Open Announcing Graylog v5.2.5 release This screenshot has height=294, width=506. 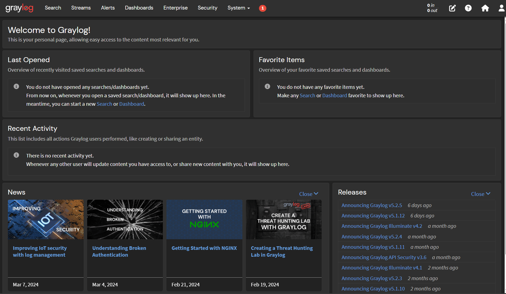(372, 205)
